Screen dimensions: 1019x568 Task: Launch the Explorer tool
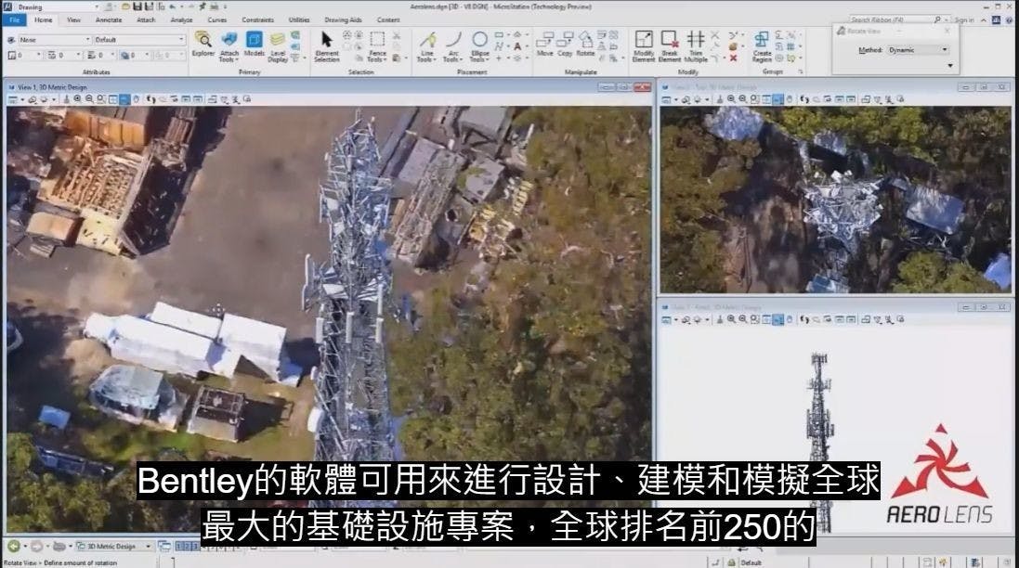click(202, 45)
